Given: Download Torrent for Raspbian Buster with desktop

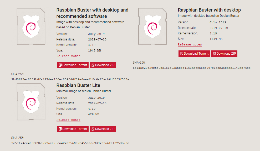Looking at the screenshot, I should (x=194, y=54).
